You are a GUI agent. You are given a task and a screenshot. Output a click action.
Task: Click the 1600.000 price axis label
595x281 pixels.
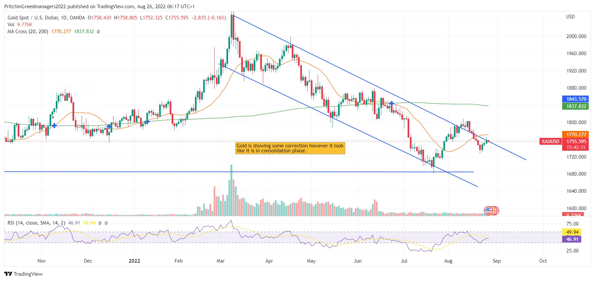576,208
